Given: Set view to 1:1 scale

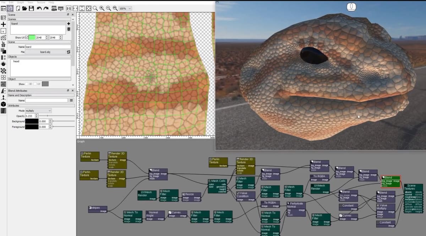Looking at the screenshot, I should click(x=69, y=8).
